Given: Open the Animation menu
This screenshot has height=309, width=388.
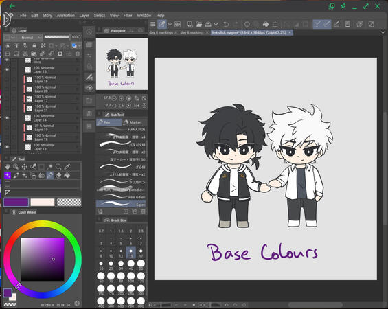Looking at the screenshot, I should [x=65, y=15].
